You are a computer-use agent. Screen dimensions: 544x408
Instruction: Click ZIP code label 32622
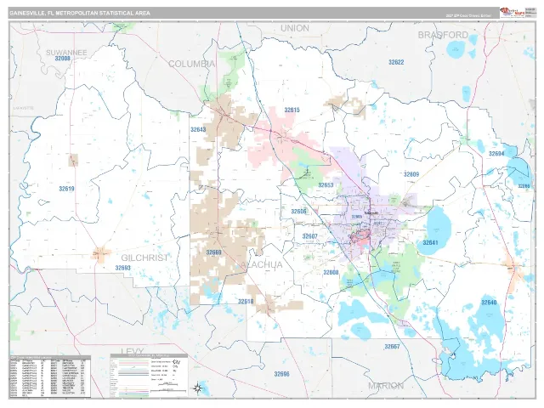pos(396,62)
